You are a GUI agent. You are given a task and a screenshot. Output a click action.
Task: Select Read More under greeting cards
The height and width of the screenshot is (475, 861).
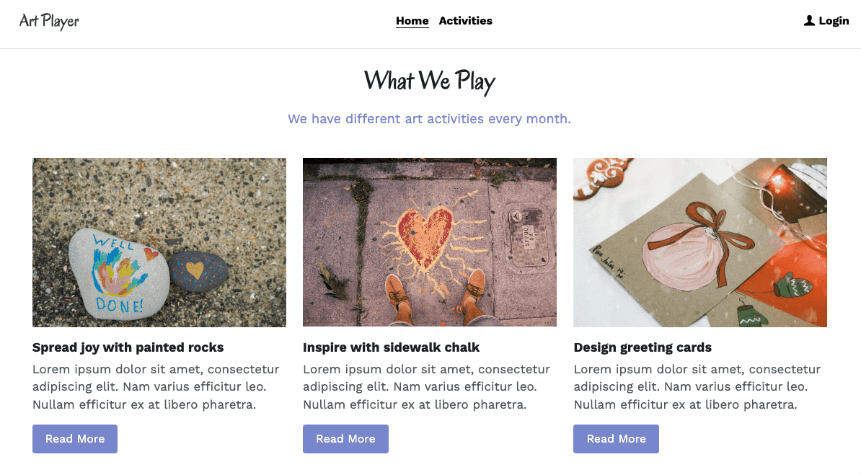tap(616, 439)
